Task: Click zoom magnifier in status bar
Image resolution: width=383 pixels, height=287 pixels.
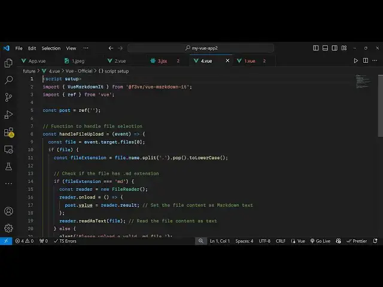Action: point(201,241)
